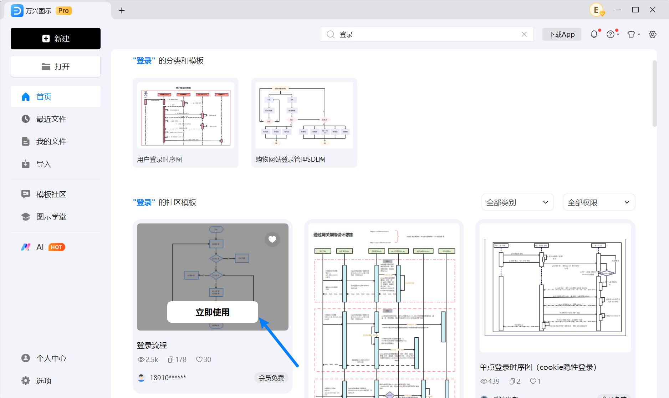Click the AI logo icon

[26, 247]
